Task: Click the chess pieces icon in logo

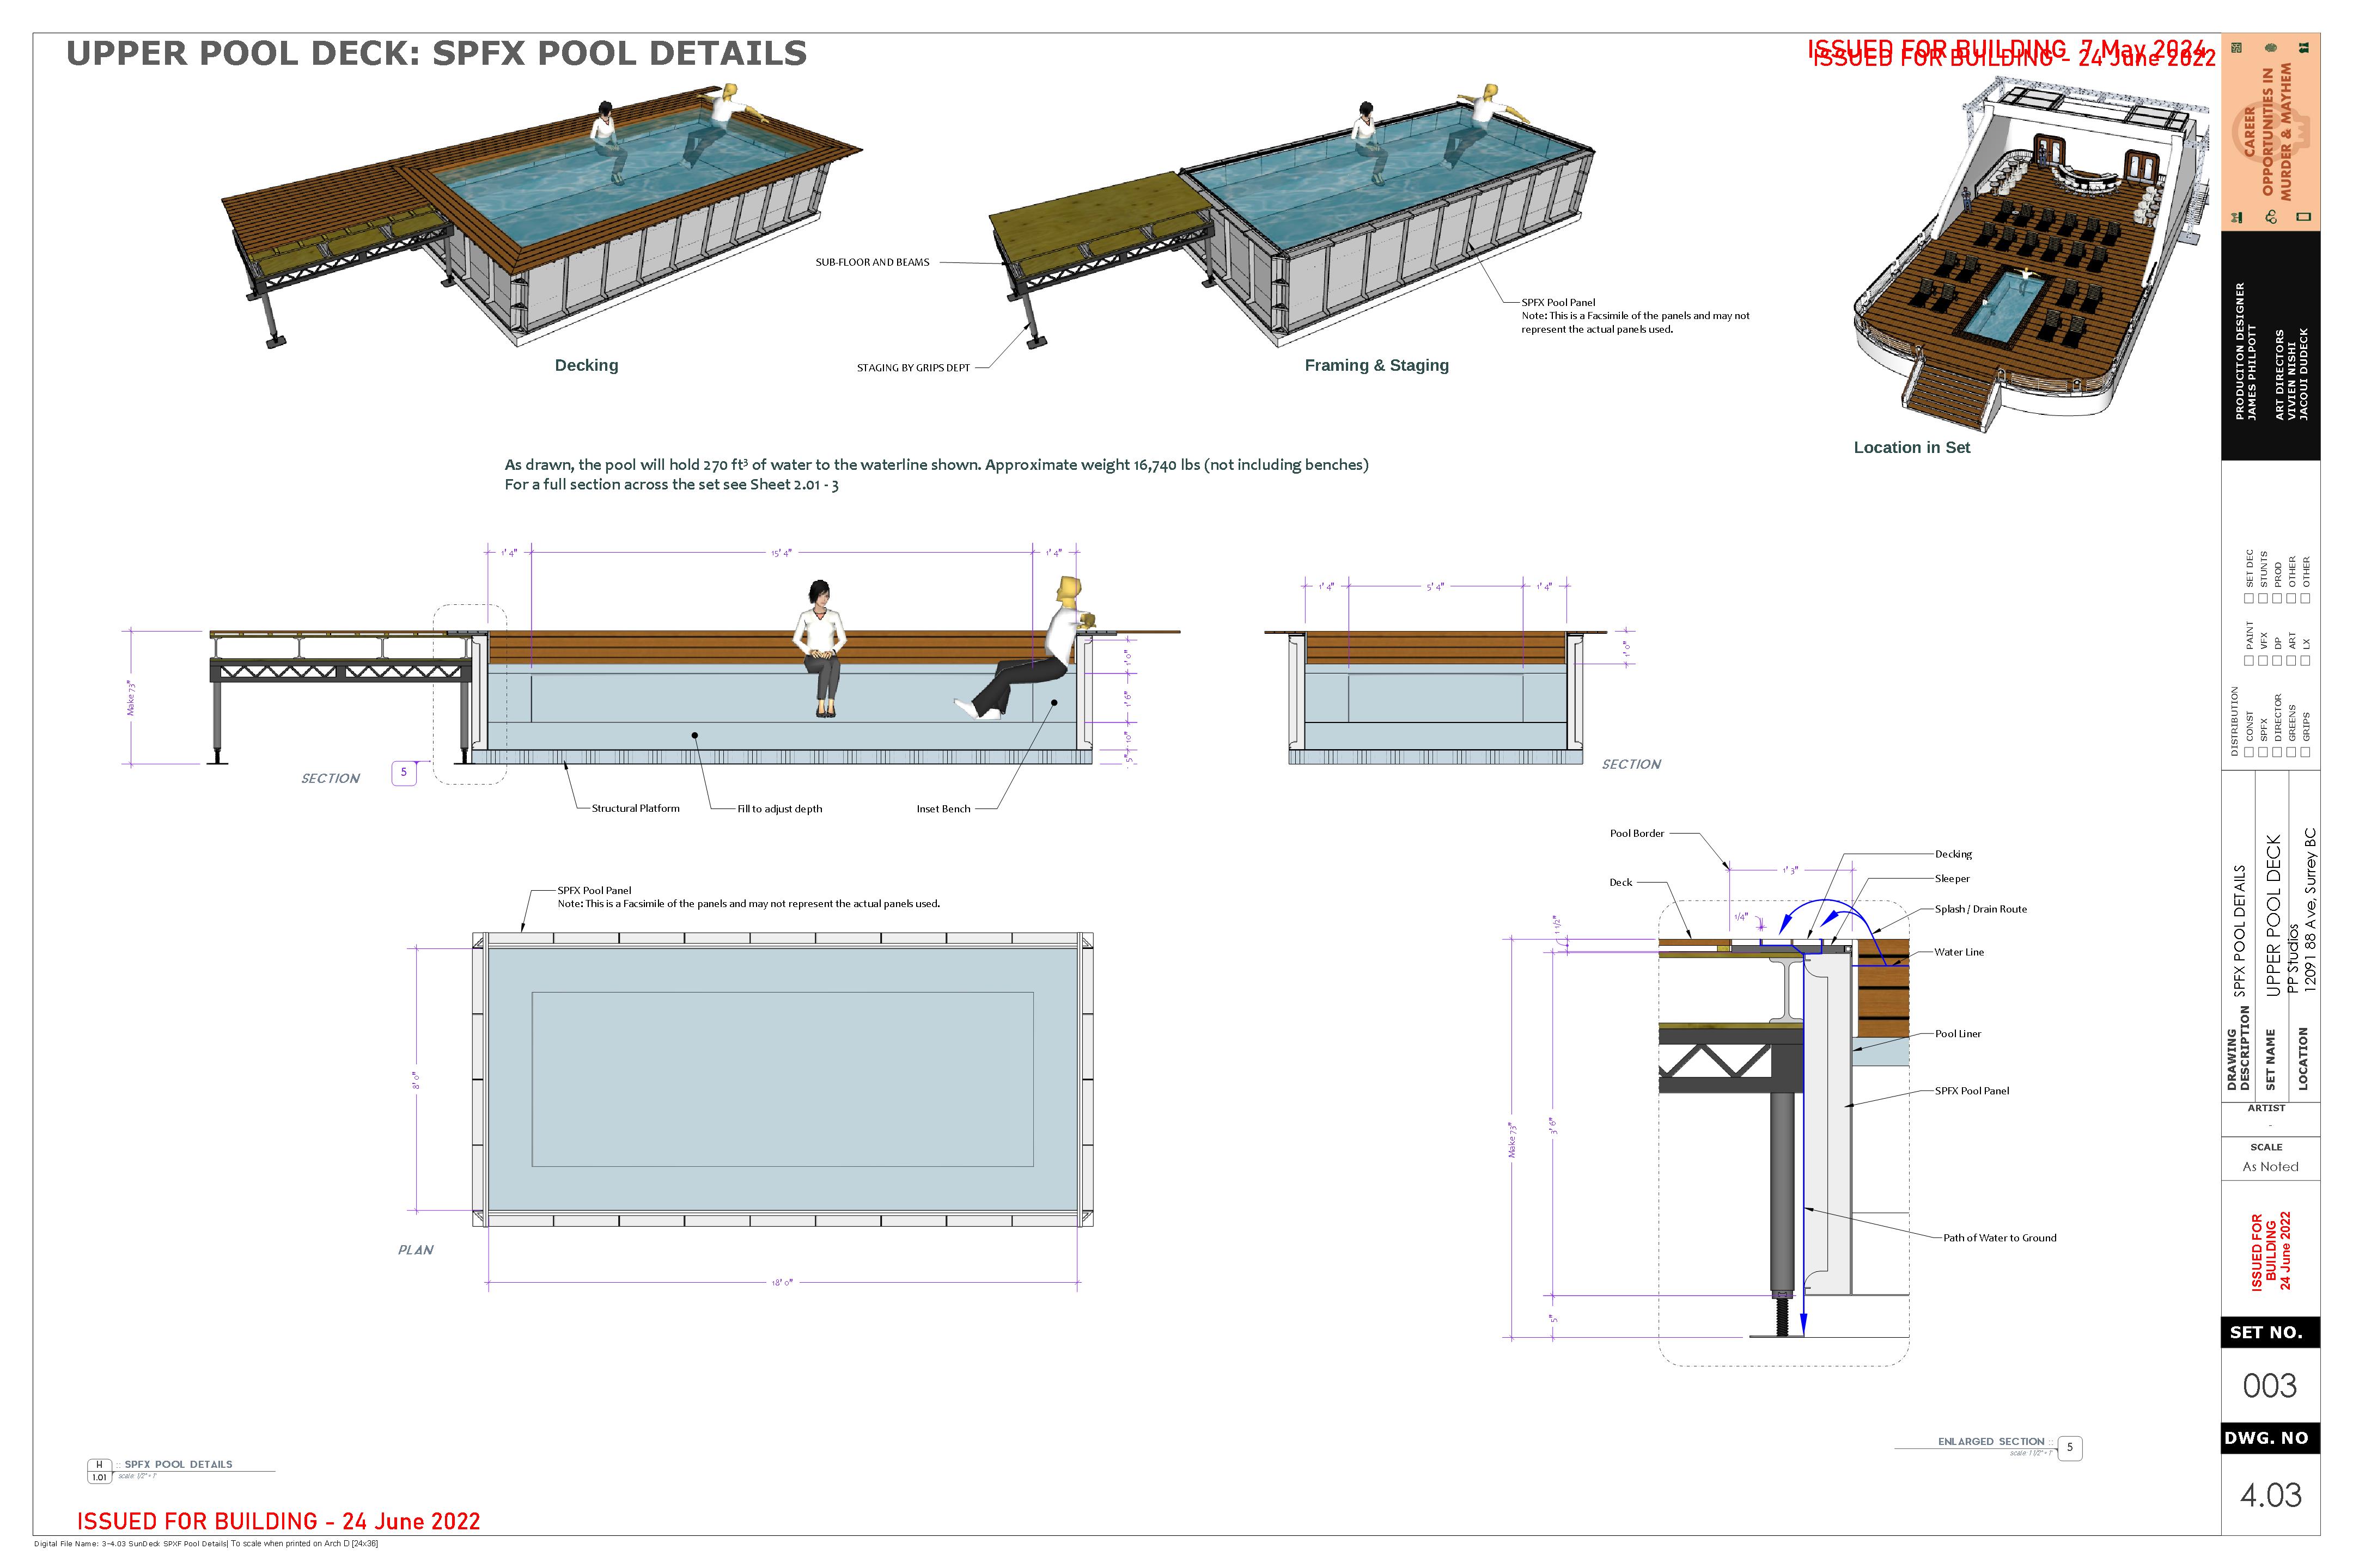Action: point(2304,48)
